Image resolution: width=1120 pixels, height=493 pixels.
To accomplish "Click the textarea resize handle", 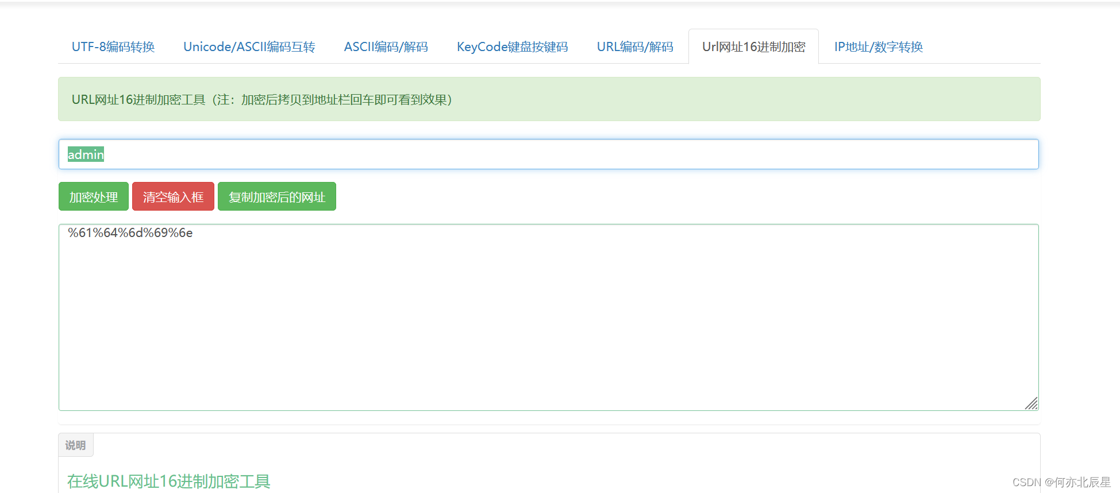I will coord(1032,403).
